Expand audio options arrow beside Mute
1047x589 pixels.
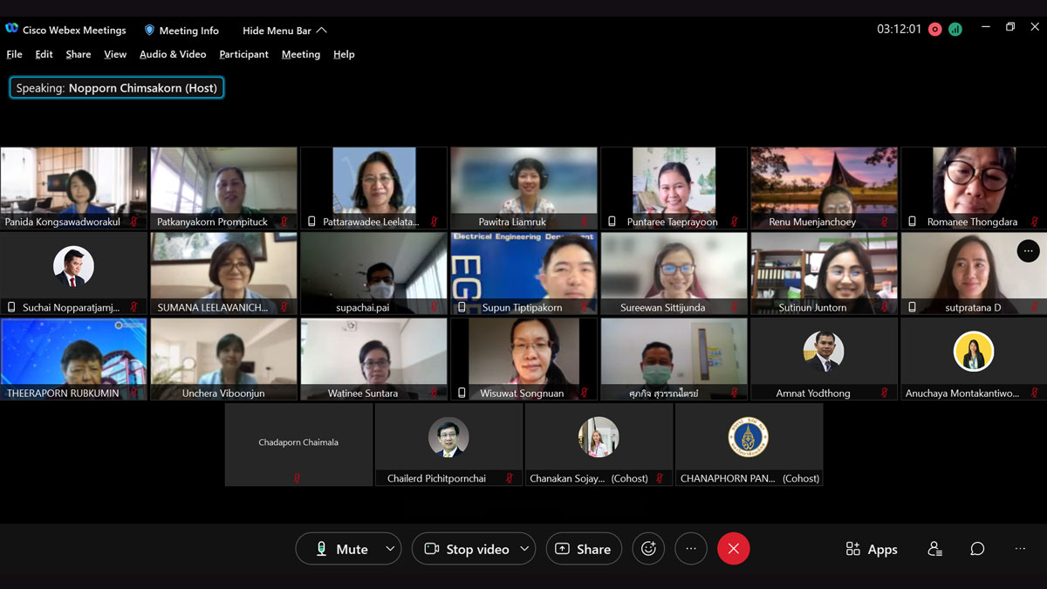(x=390, y=549)
